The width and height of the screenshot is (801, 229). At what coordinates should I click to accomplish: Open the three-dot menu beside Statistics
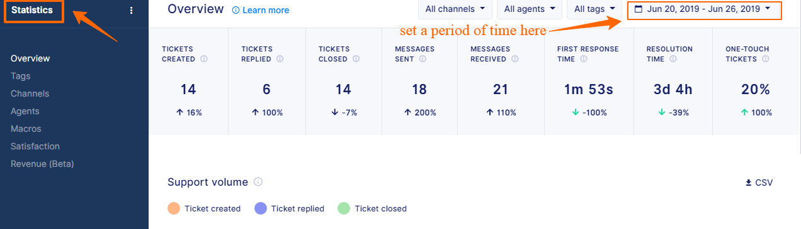point(131,10)
